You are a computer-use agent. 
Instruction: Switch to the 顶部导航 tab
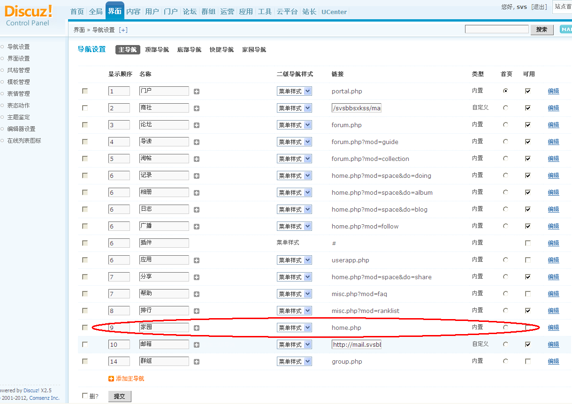[157, 50]
